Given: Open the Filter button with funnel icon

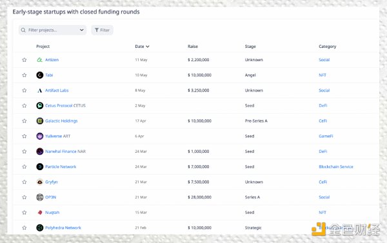Looking at the screenshot, I should point(102,30).
